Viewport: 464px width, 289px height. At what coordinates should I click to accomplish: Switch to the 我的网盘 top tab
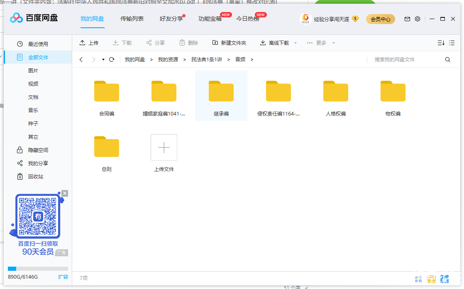(92, 19)
